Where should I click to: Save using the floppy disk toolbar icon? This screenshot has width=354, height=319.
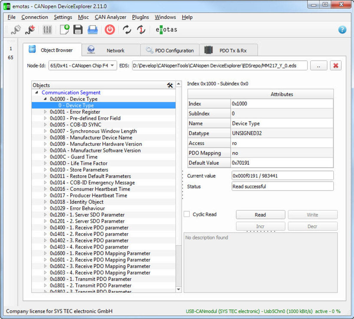78,29
